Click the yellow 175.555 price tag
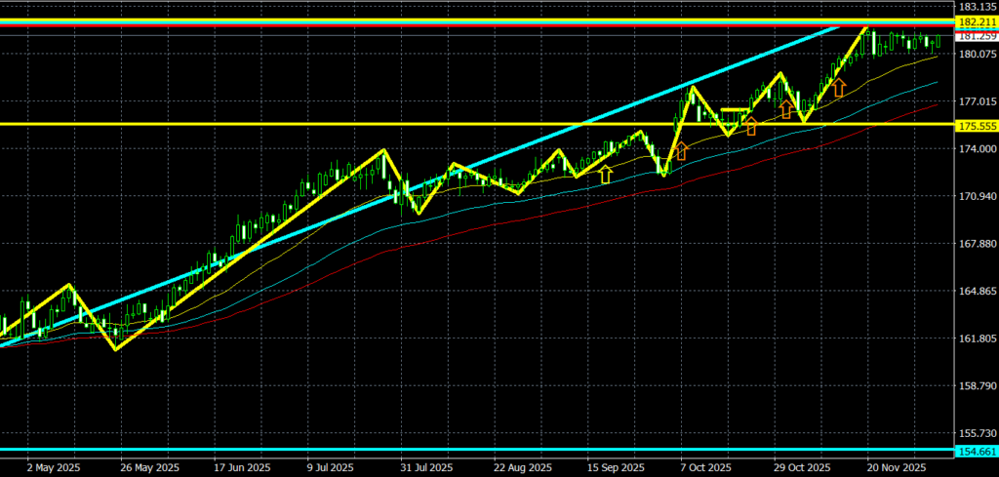Screen dimensions: 999x477 click(x=976, y=126)
